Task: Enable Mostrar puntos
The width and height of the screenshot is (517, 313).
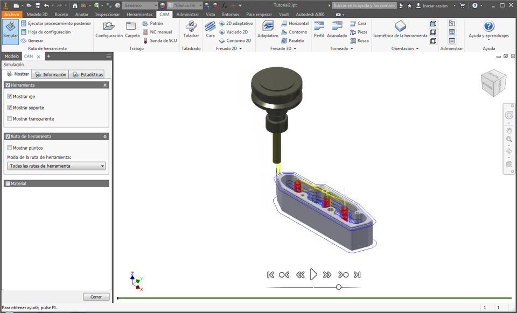Action: tap(10, 148)
